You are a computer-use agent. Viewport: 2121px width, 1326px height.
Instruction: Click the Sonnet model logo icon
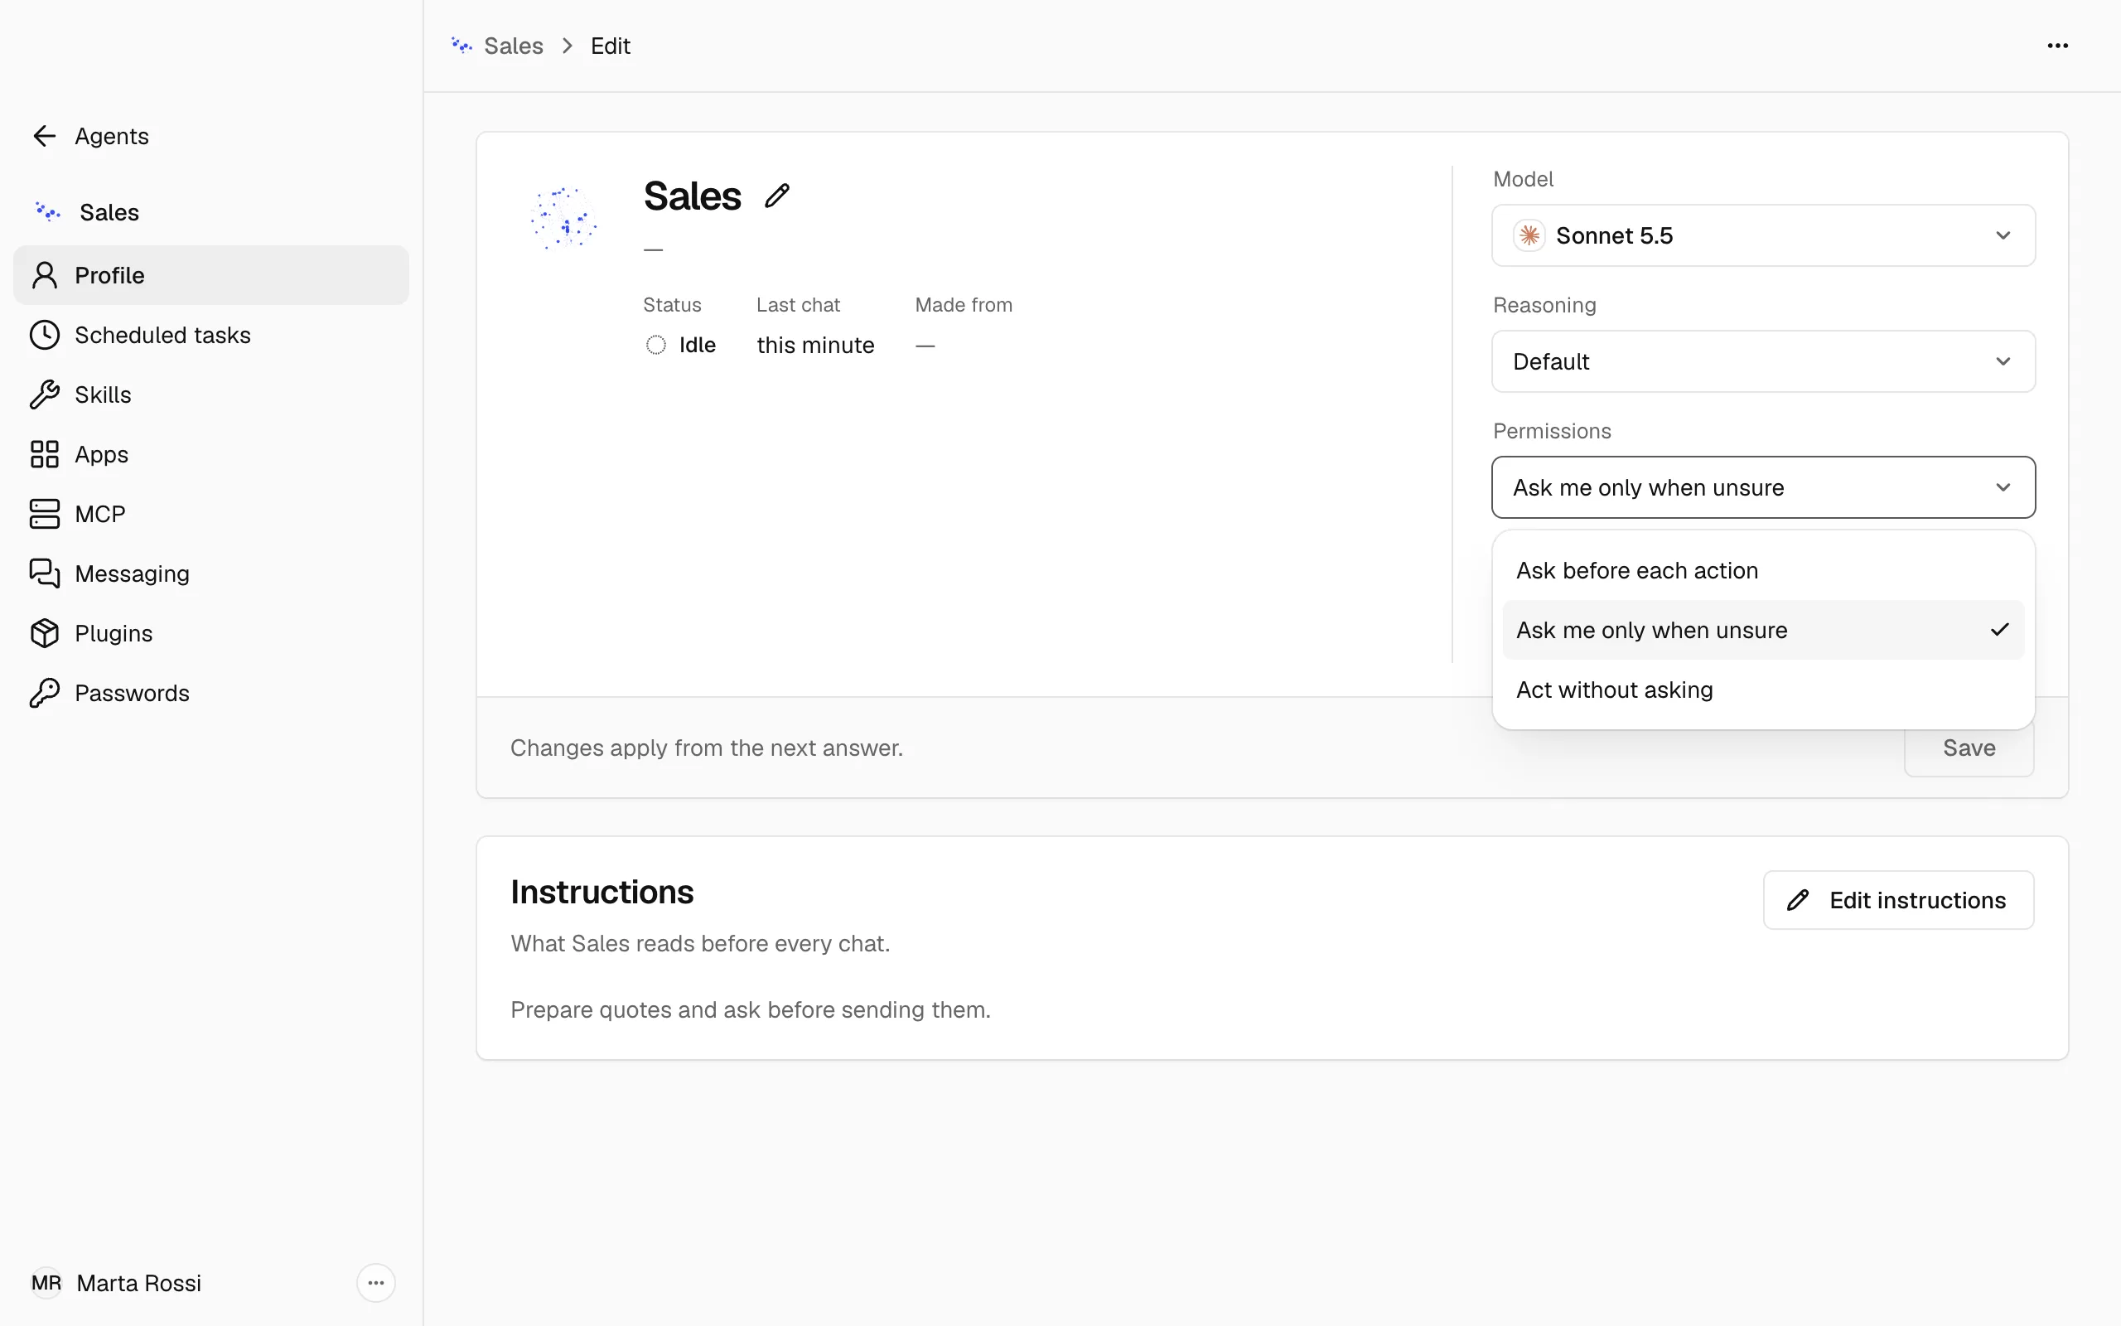pos(1529,235)
